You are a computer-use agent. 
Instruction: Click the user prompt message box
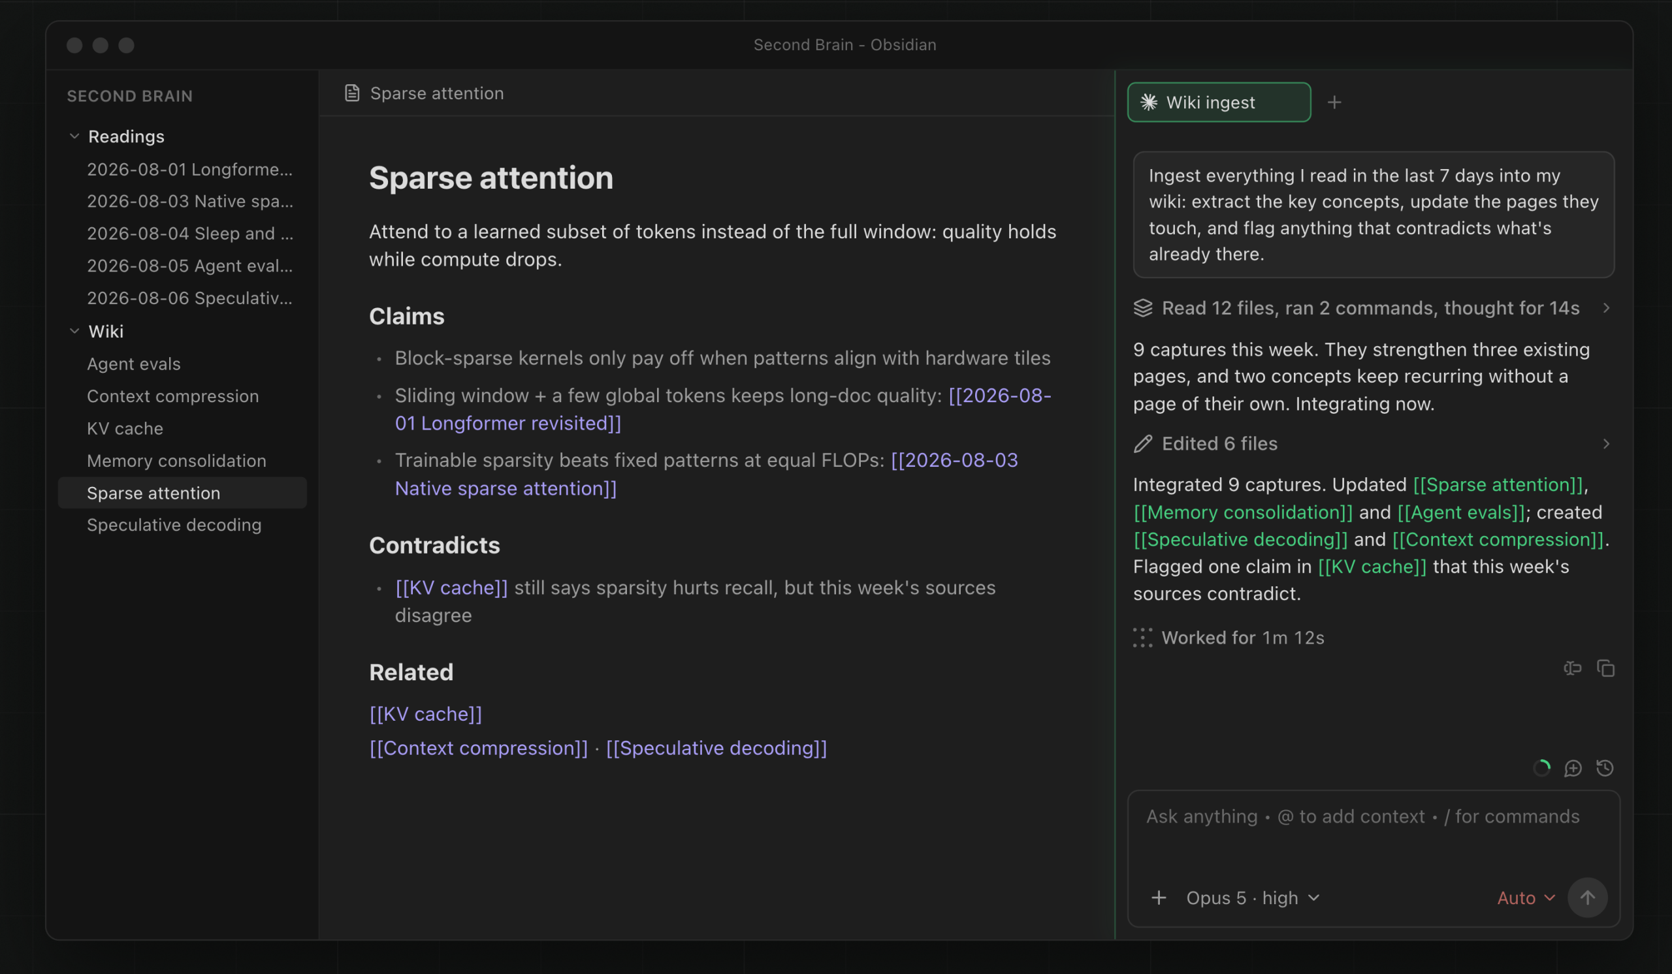click(x=1374, y=215)
